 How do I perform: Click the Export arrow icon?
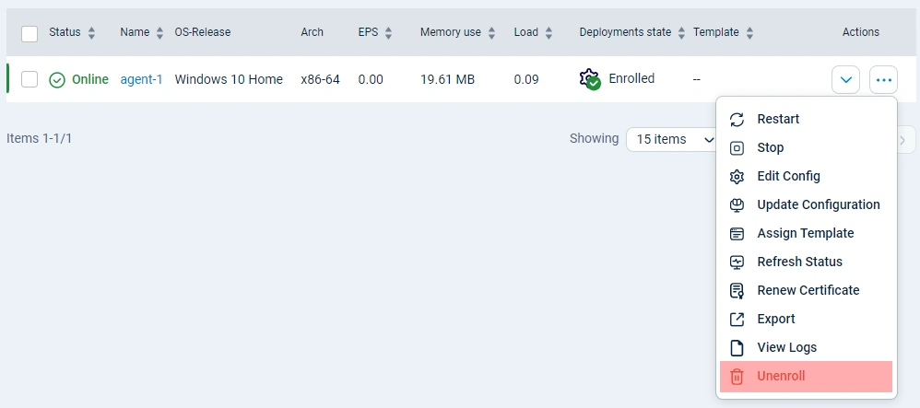tap(737, 320)
